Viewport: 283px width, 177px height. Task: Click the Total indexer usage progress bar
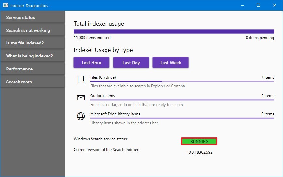pyautogui.click(x=174, y=32)
